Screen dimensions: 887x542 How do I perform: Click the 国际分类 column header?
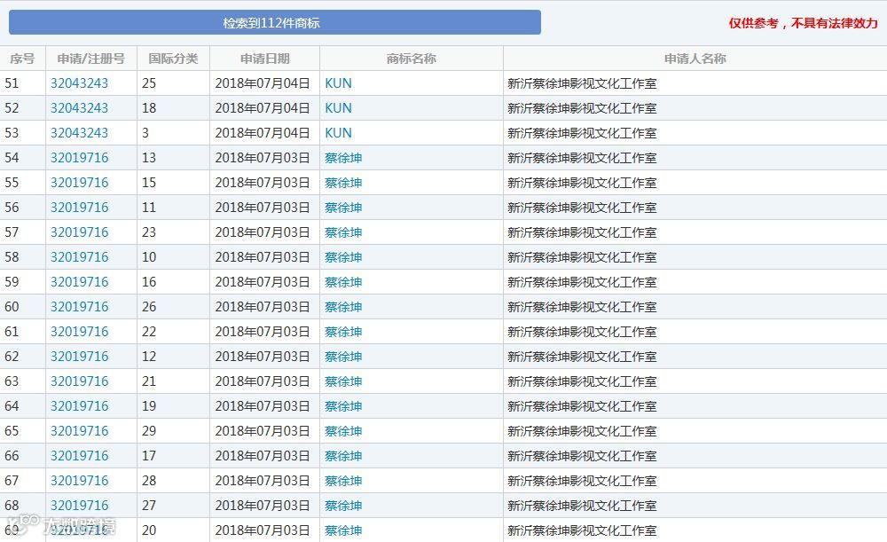(173, 59)
